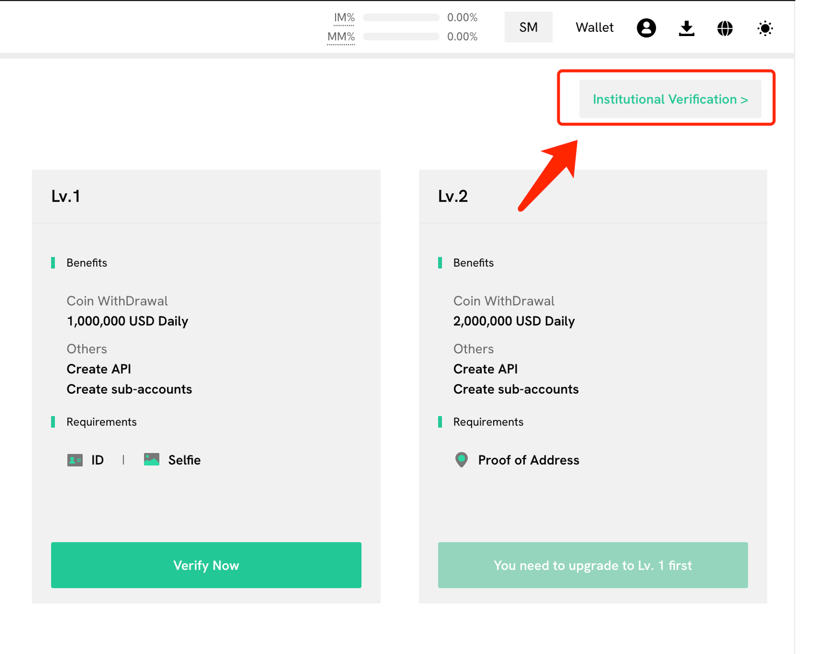826x654 pixels.
Task: Open the language globe icon
Action: [725, 28]
